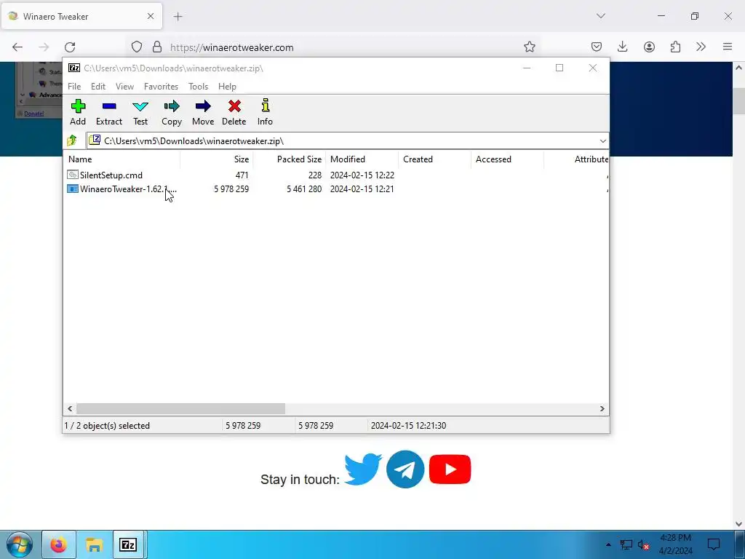Screen dimensions: 745x559
Task: Show Firefox downloads panel icon
Action: point(623,47)
